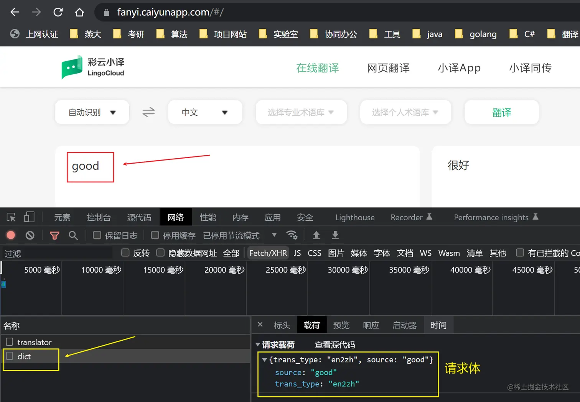Click the 10000 毫秒 timeline marker

101,270
